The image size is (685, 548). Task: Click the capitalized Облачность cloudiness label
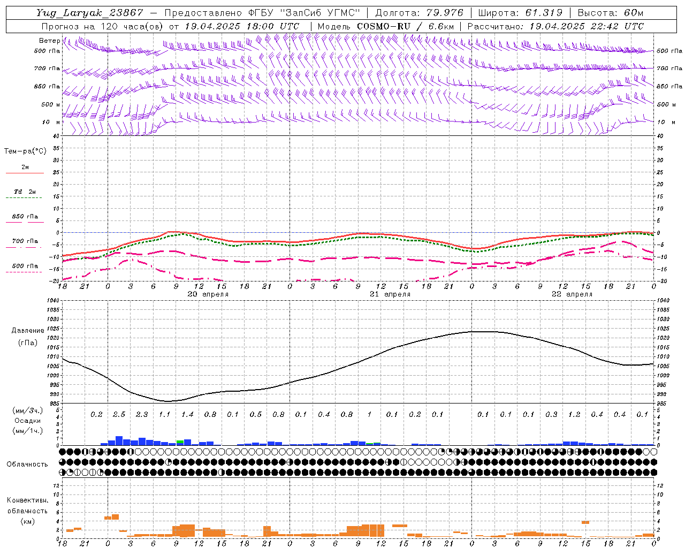[27, 465]
